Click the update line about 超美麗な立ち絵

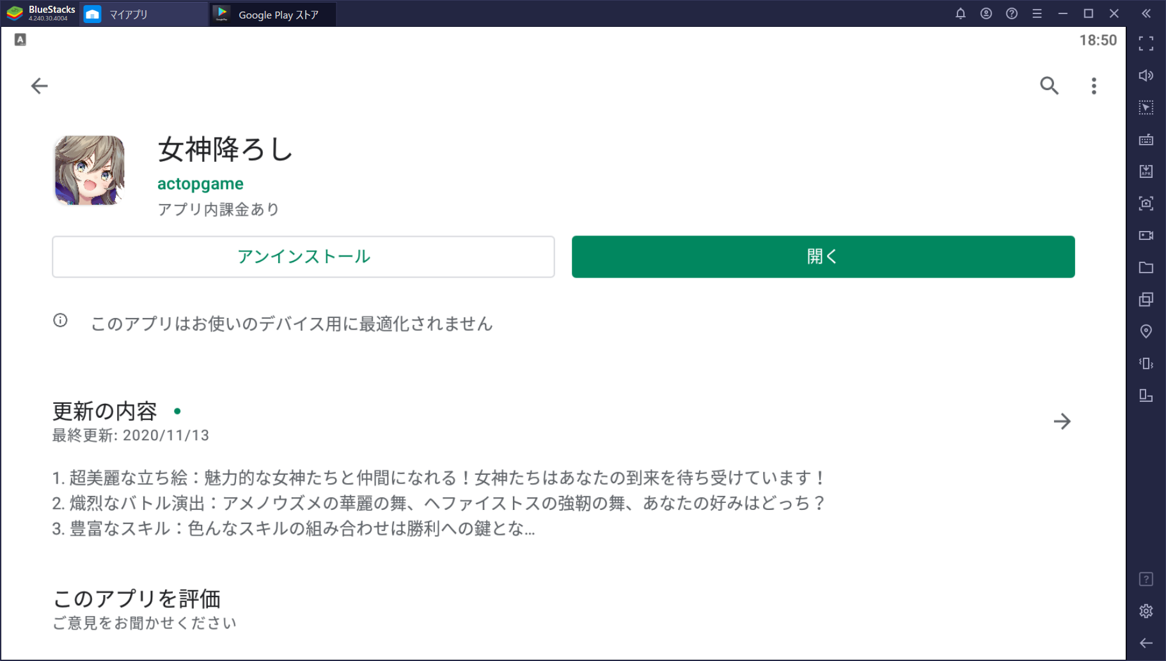click(439, 478)
